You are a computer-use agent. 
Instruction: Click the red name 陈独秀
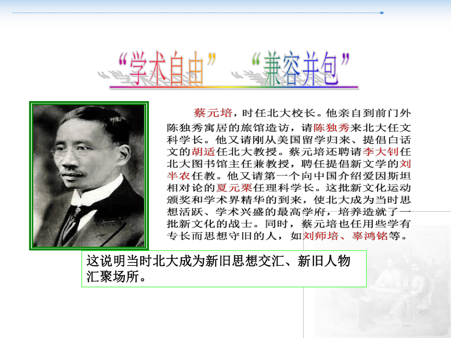click(x=331, y=128)
